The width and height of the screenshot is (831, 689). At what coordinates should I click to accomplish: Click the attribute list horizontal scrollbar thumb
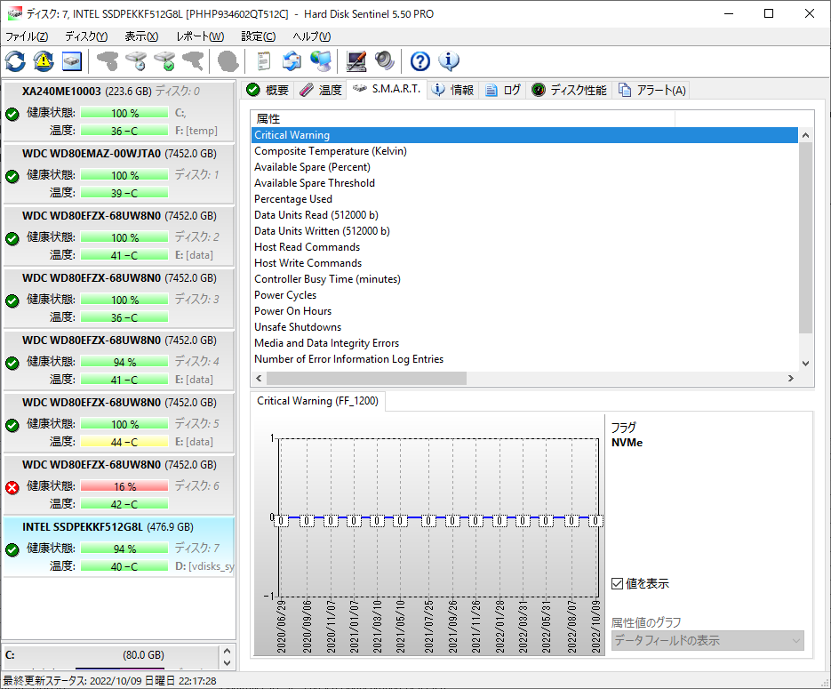click(x=366, y=378)
